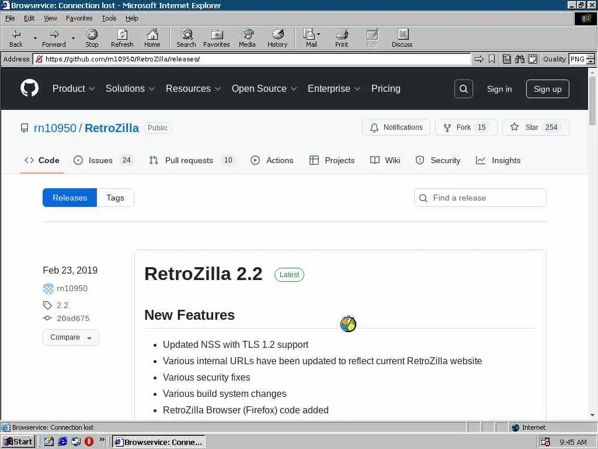Image resolution: width=598 pixels, height=449 pixels.
Task: Launch Internet Explorer from quick launch
Action: [x=62, y=441]
